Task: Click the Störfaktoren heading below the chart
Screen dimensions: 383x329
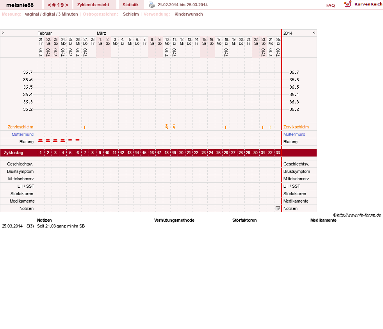Action: pyautogui.click(x=244, y=221)
